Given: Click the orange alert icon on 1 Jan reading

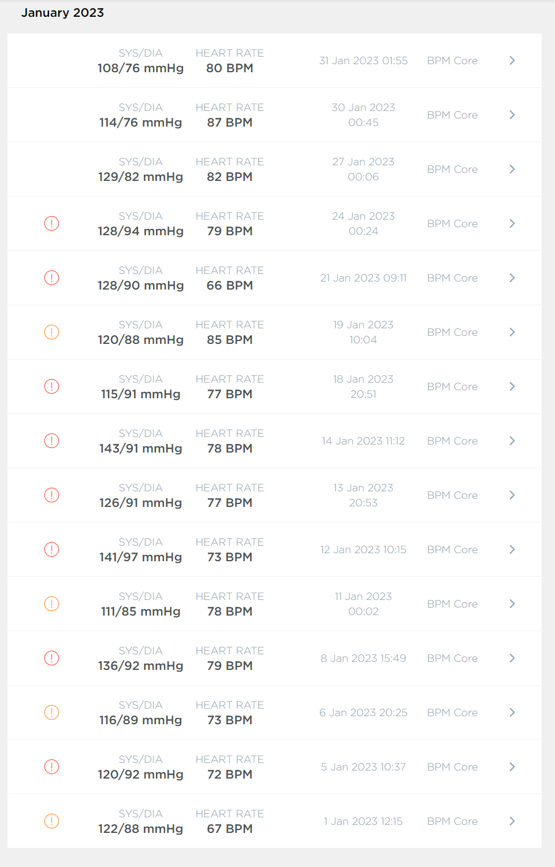Looking at the screenshot, I should tap(51, 821).
